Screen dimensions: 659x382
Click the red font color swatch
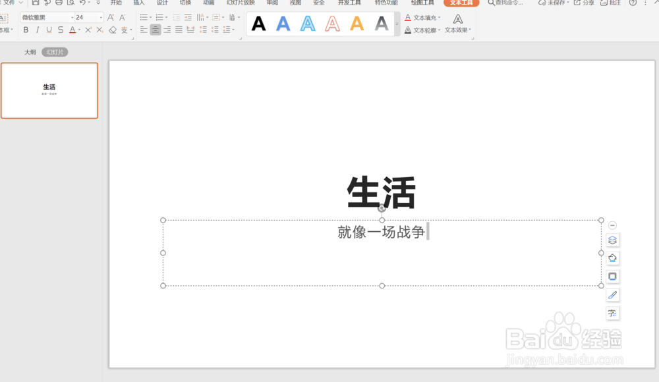74,30
